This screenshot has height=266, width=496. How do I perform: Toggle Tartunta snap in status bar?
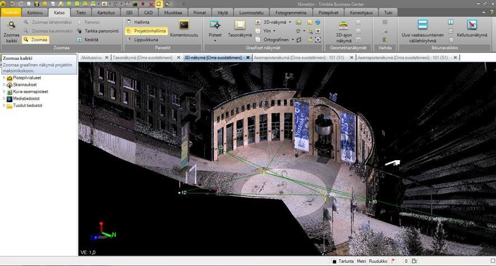346,262
